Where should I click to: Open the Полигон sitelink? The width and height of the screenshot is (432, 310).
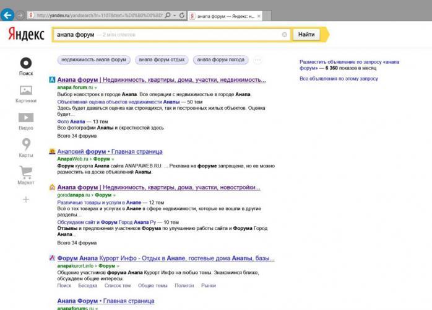coord(184,286)
